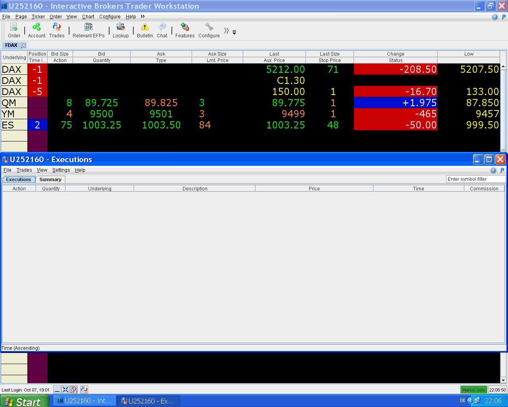Open the Windows Start menu
The height and width of the screenshot is (407, 508).
point(25,401)
